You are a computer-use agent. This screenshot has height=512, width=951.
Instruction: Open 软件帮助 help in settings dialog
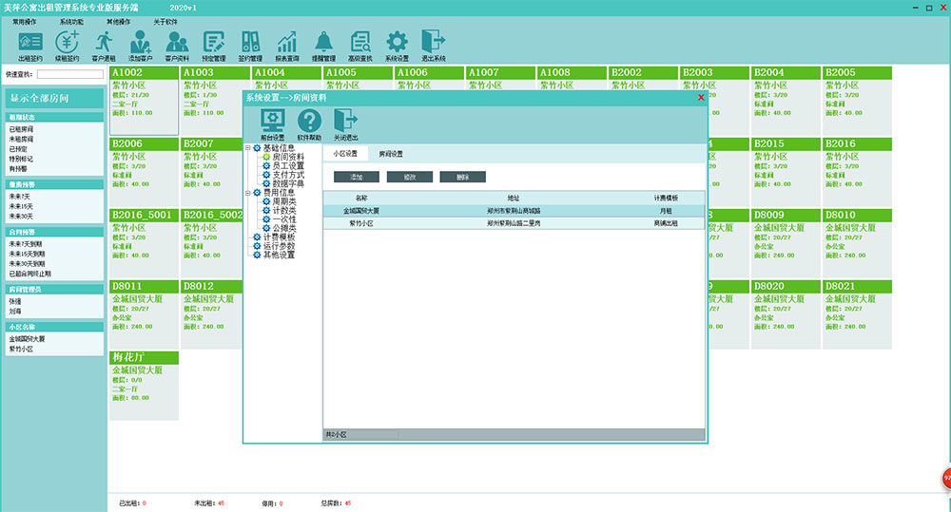[x=309, y=123]
